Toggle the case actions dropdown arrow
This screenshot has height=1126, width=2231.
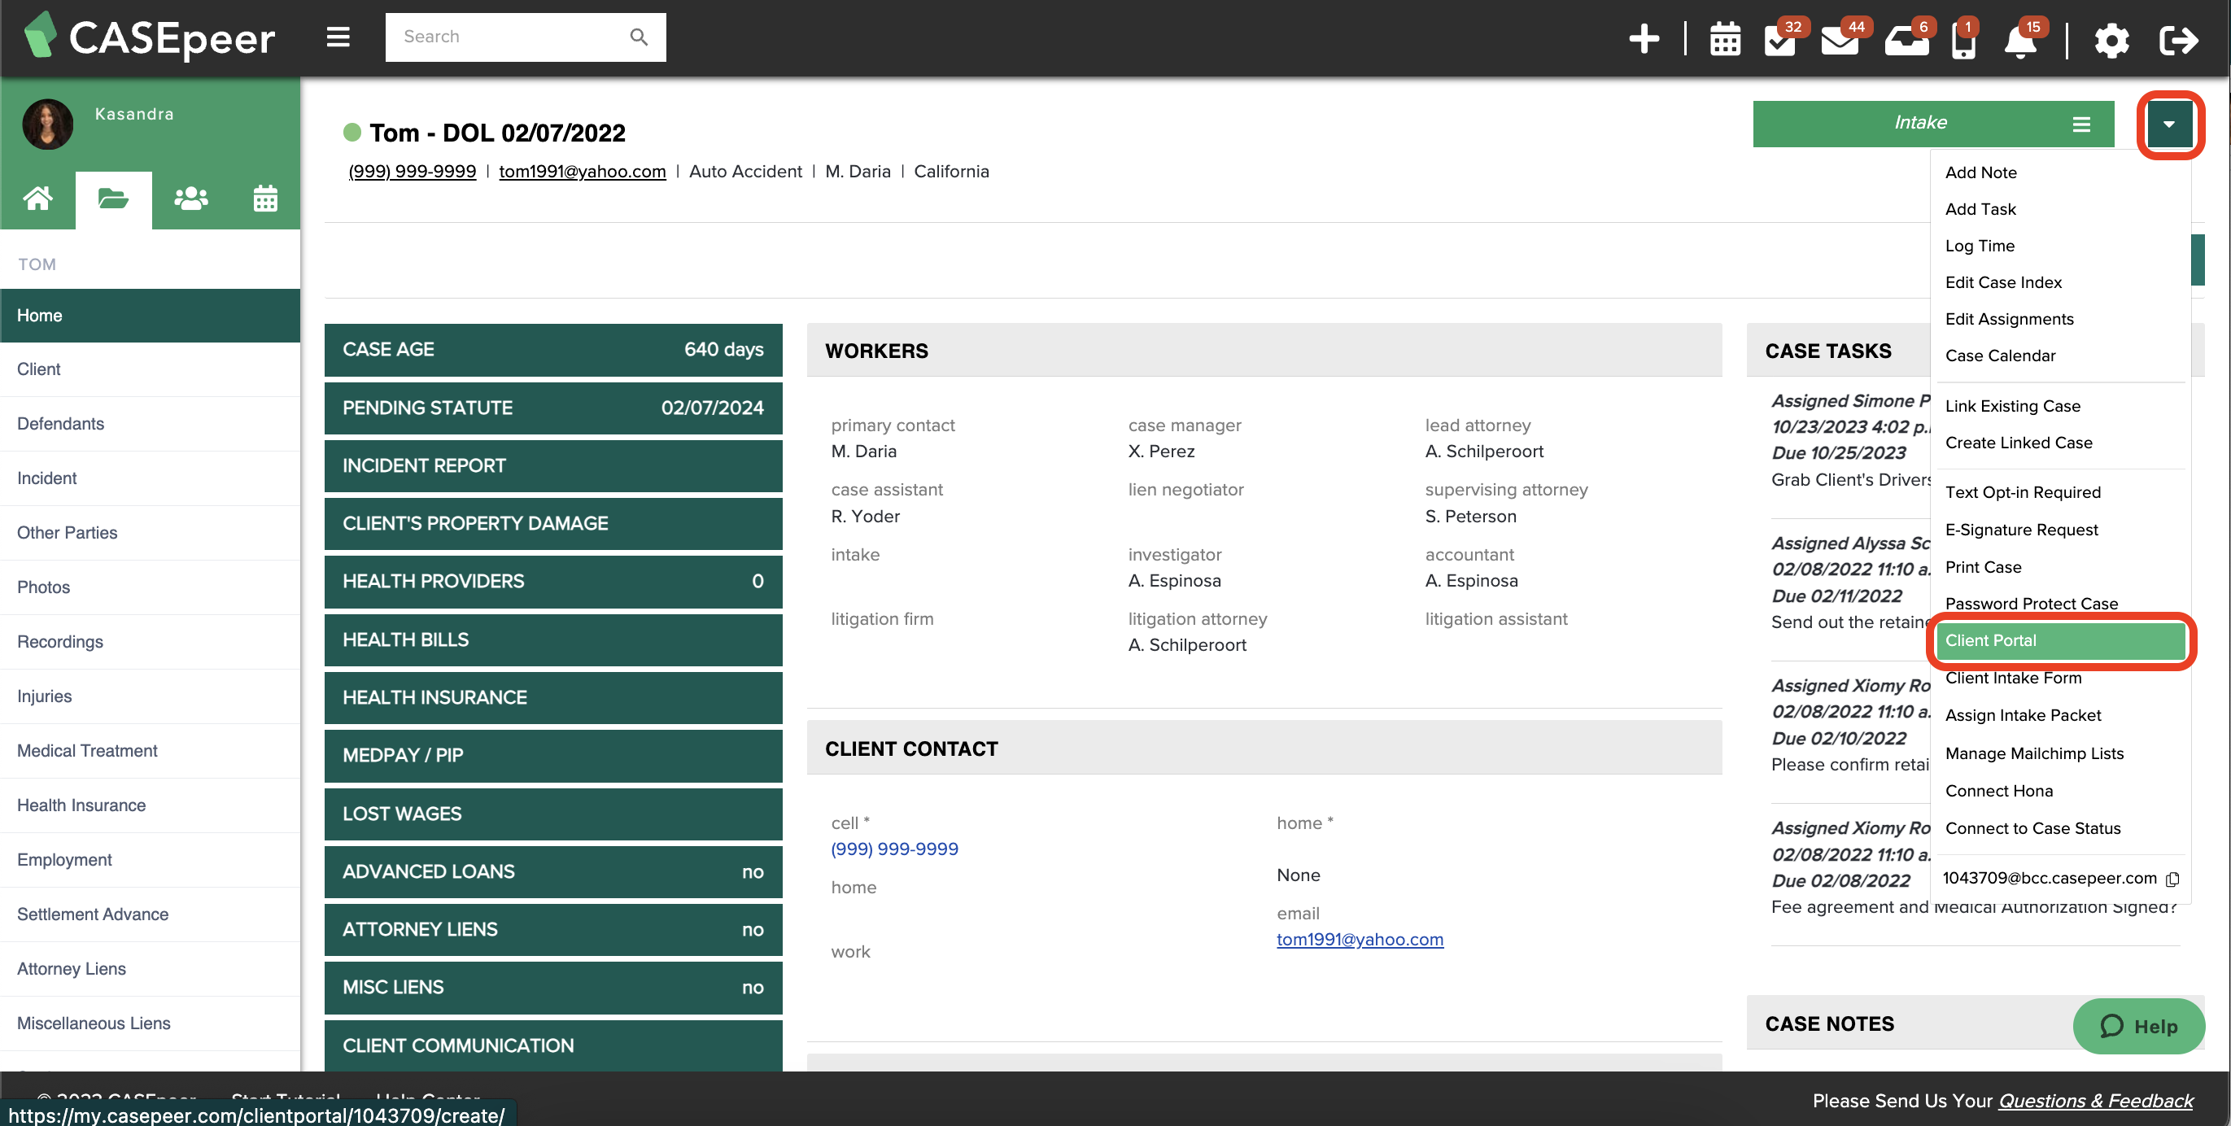tap(2168, 124)
